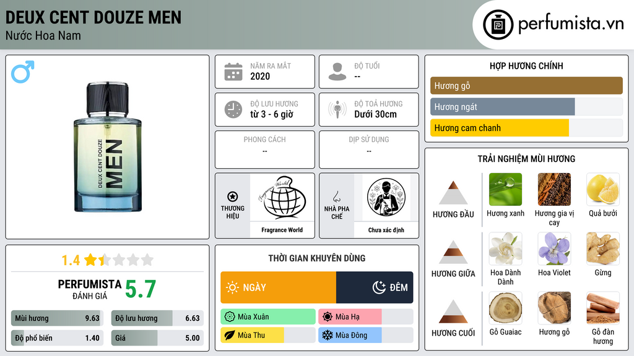Image resolution: width=634 pixels, height=356 pixels.
Task: Click the DEUX CENT DOUZE MEN title
Action: 93,17
